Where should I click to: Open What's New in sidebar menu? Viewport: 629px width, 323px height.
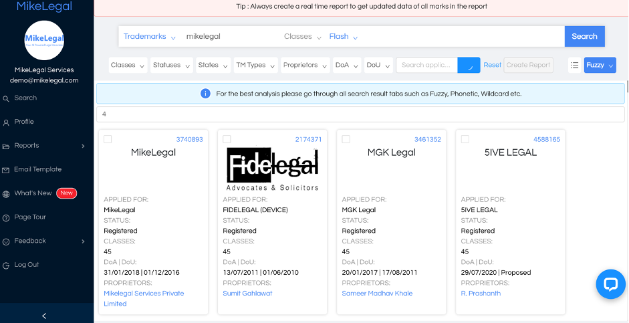[33, 193]
